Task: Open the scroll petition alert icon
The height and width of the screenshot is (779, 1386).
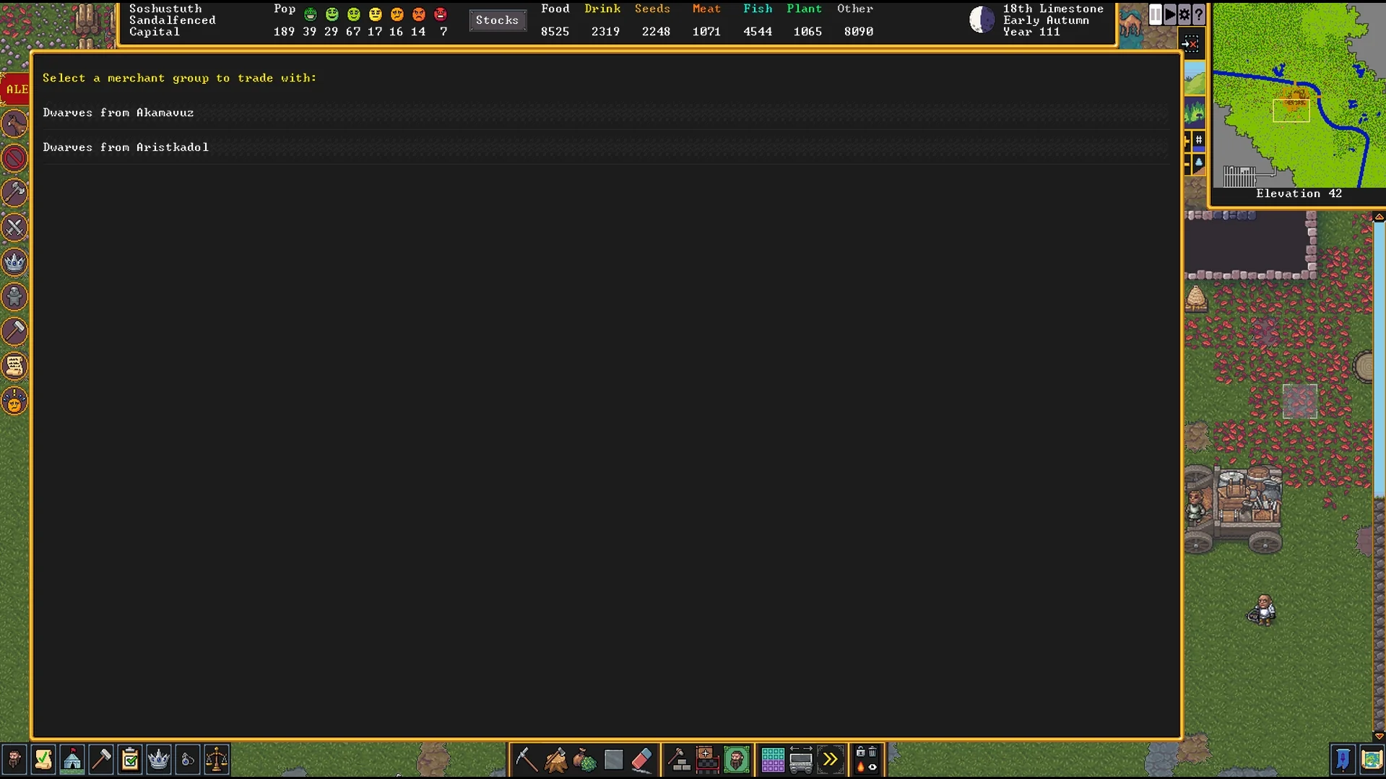Action: pyautogui.click(x=14, y=366)
